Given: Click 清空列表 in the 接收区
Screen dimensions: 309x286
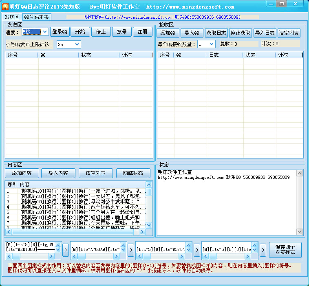Looking at the screenshot, I should coord(289,33).
